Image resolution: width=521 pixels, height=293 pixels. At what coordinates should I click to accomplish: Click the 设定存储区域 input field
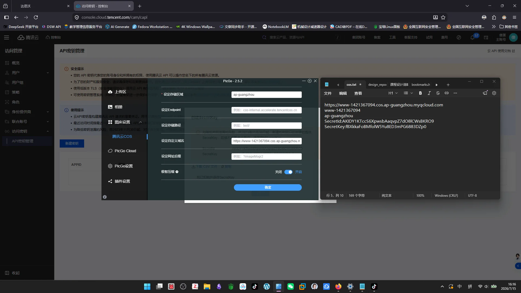(266, 95)
